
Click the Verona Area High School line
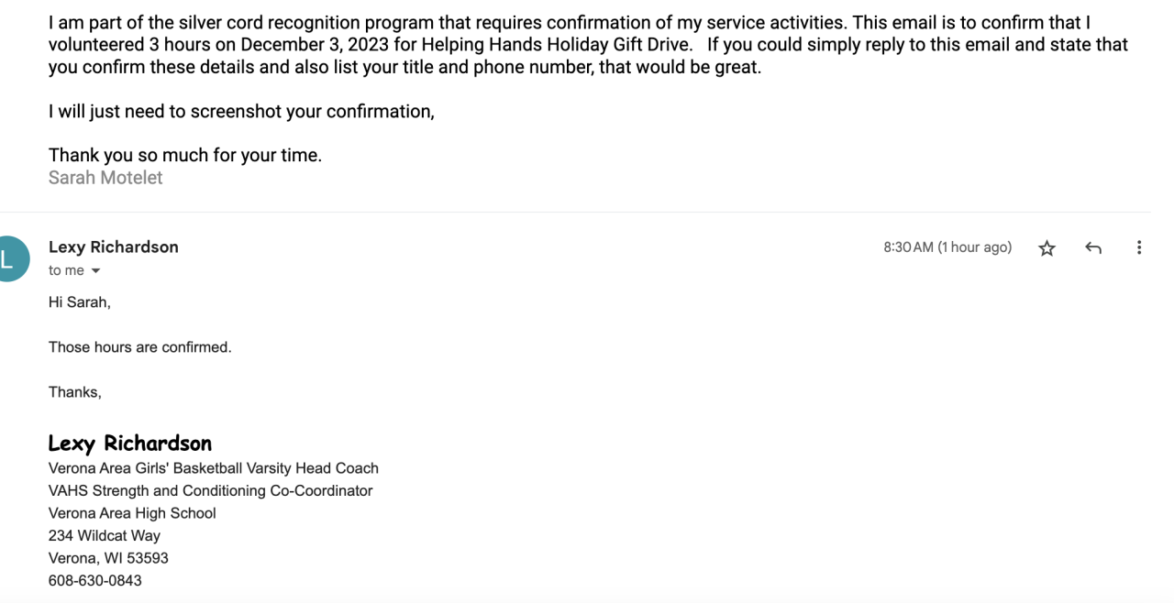click(x=132, y=513)
